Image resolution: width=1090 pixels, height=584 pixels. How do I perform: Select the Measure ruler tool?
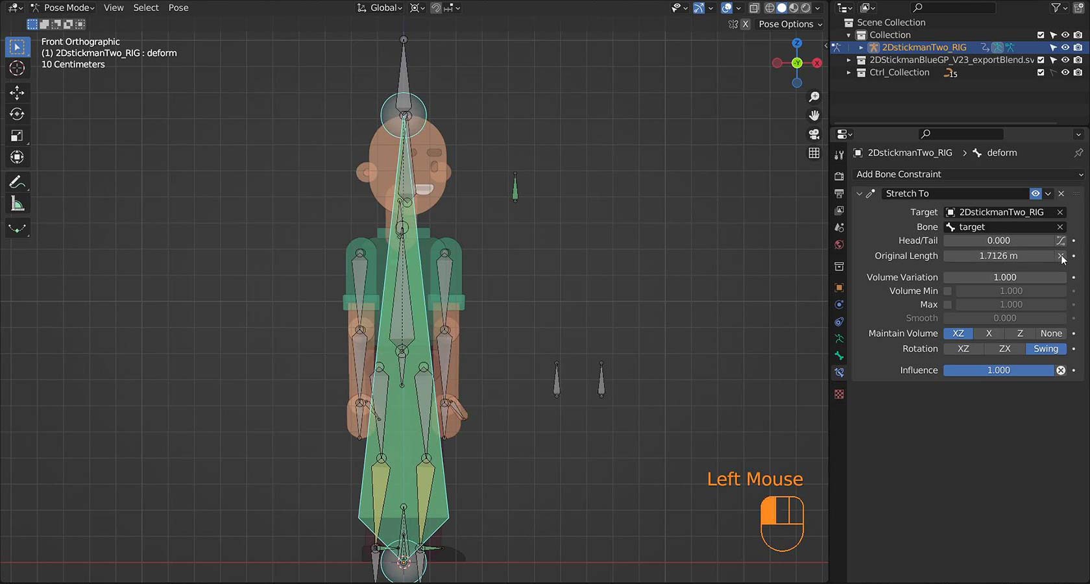coord(17,204)
